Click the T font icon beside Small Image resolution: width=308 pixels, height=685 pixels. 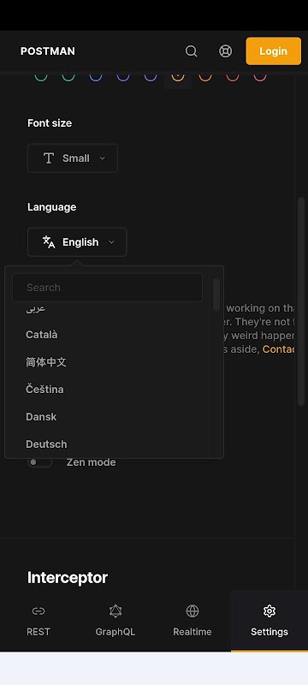[49, 158]
